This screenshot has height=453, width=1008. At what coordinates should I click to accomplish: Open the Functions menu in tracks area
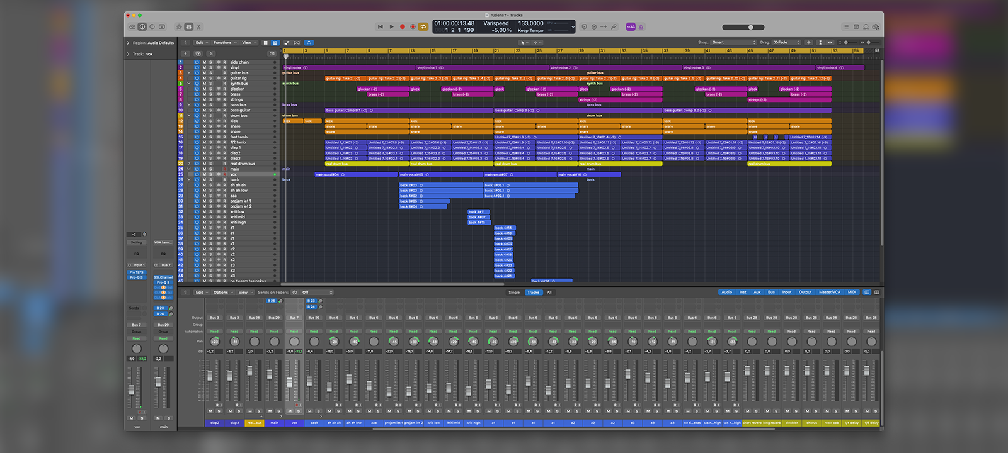point(224,43)
